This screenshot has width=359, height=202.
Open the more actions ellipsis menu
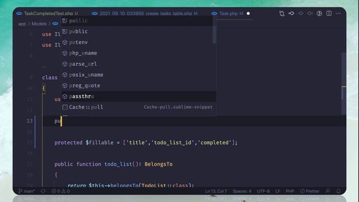pyautogui.click(x=338, y=13)
